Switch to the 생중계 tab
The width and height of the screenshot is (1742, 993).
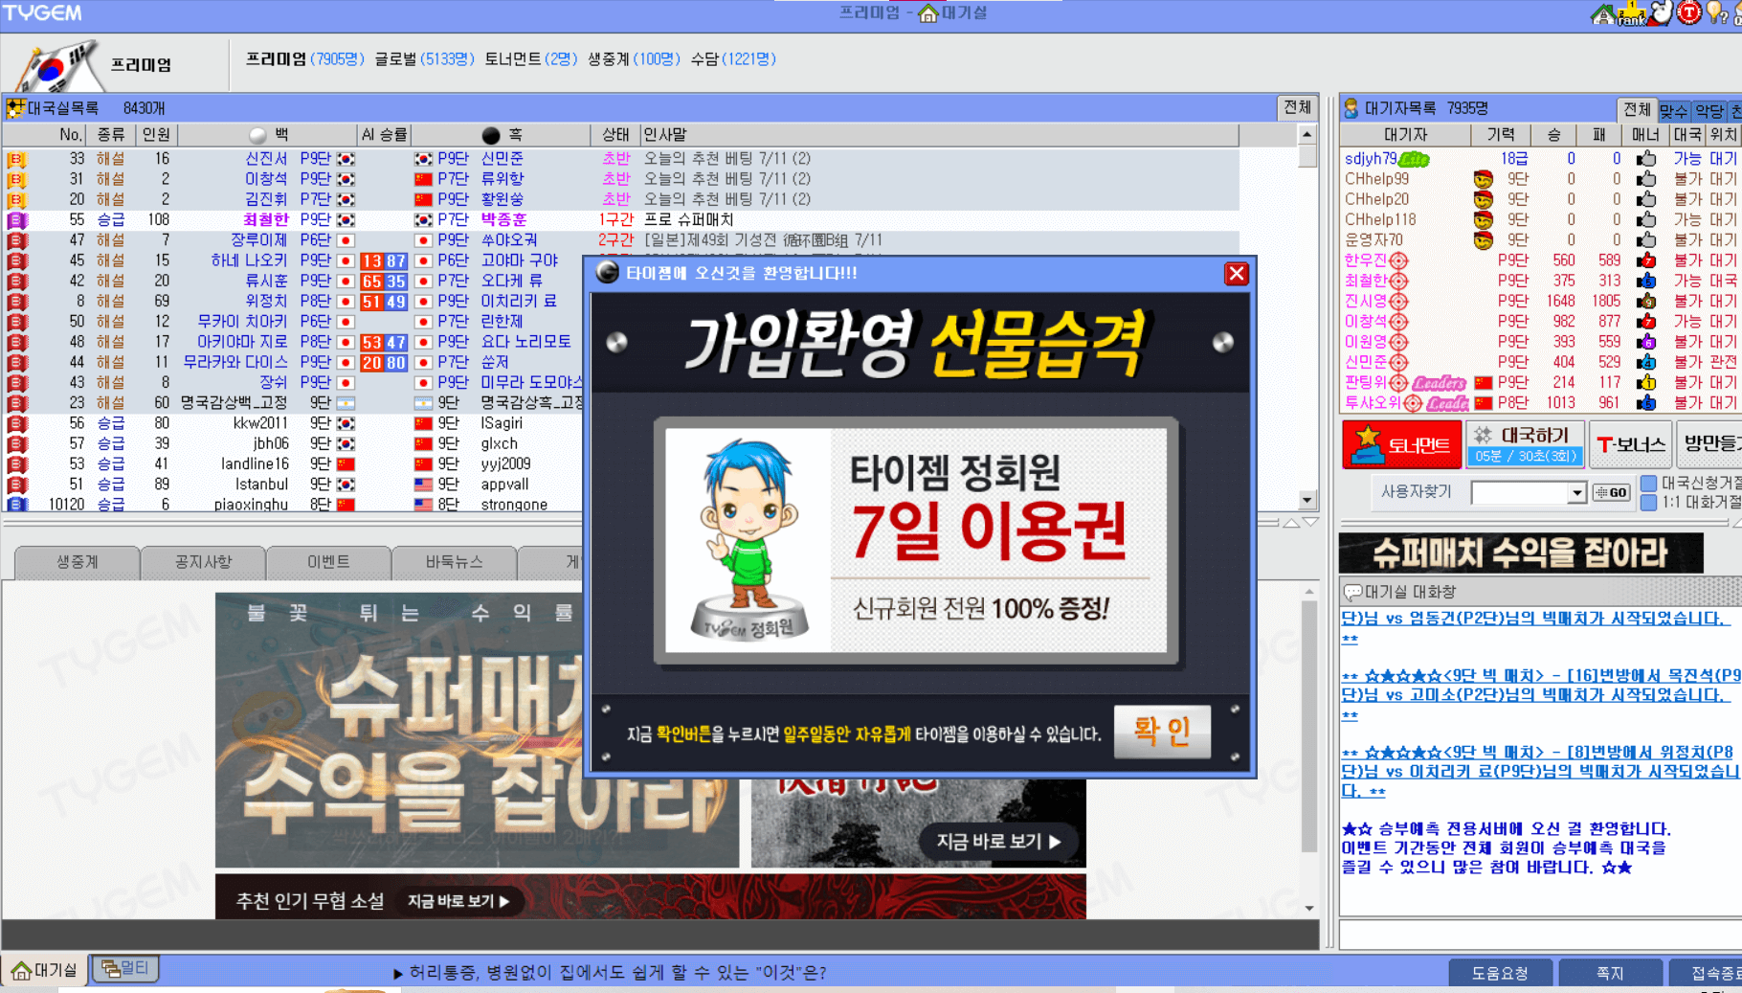coord(78,562)
